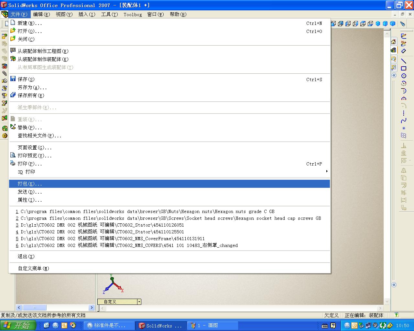Select 查找相关文件(F)... menu entry

[169, 136]
